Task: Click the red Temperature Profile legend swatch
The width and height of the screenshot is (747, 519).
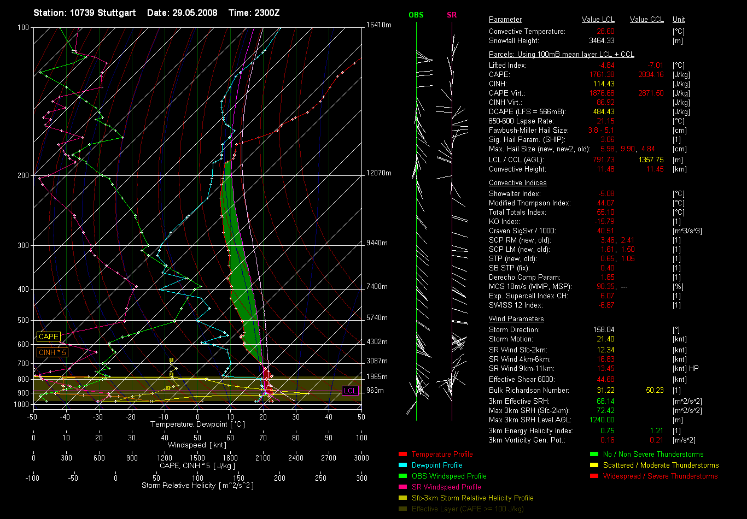Action: click(x=402, y=455)
